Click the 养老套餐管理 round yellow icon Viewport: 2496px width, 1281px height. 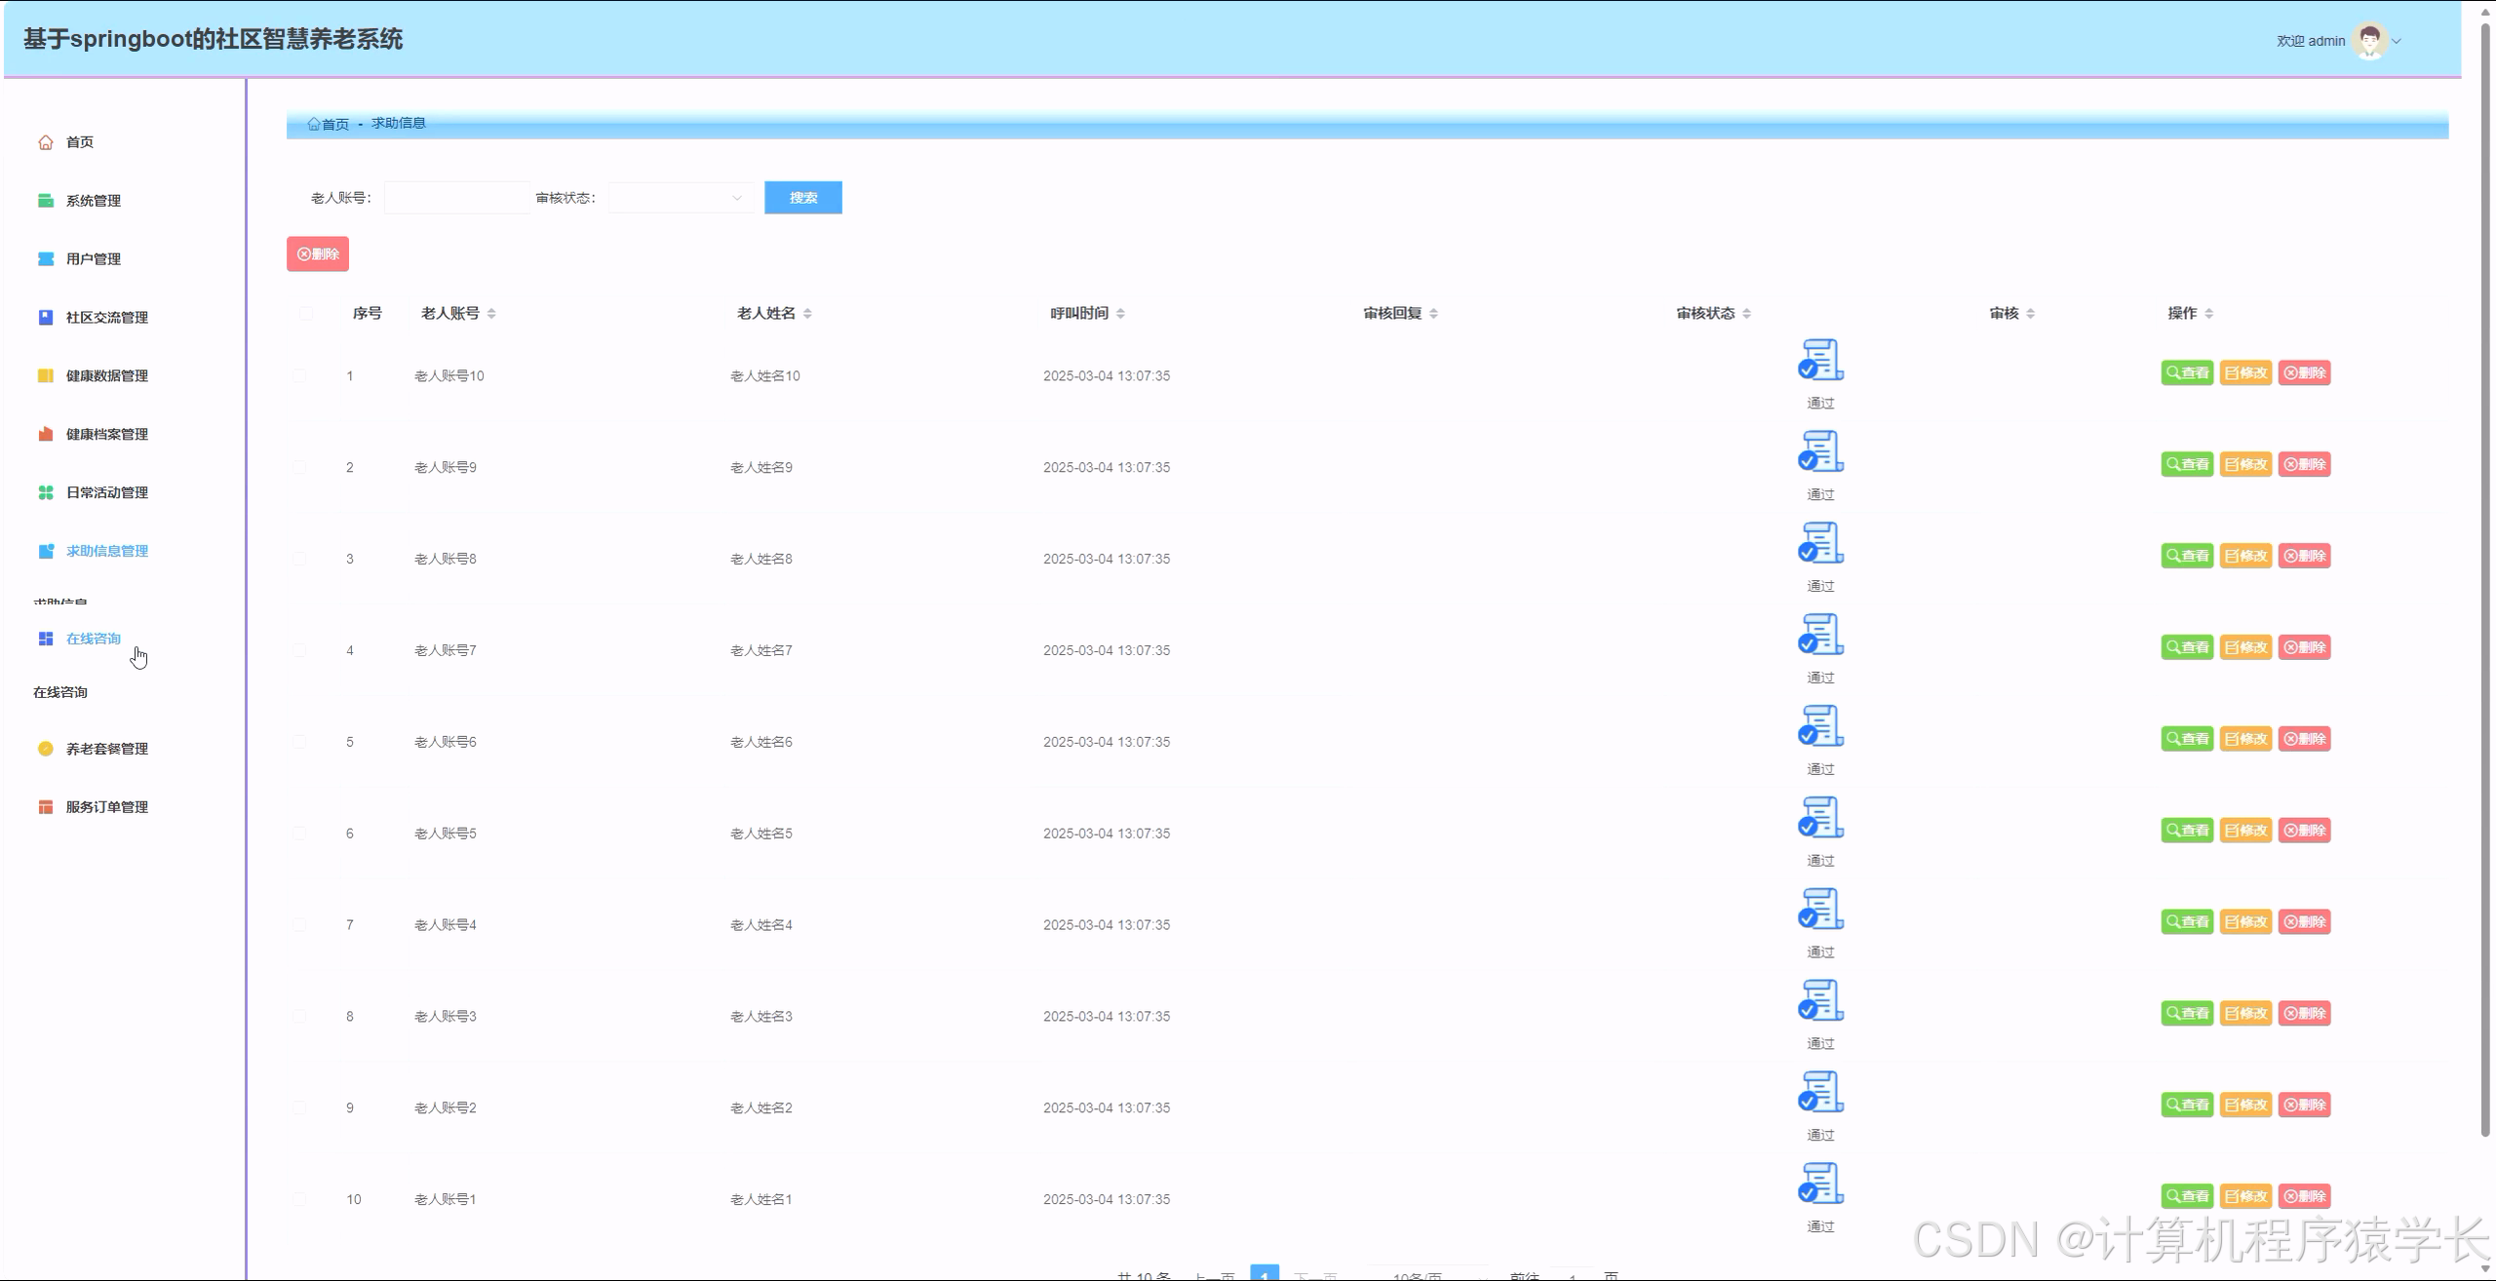(x=46, y=749)
